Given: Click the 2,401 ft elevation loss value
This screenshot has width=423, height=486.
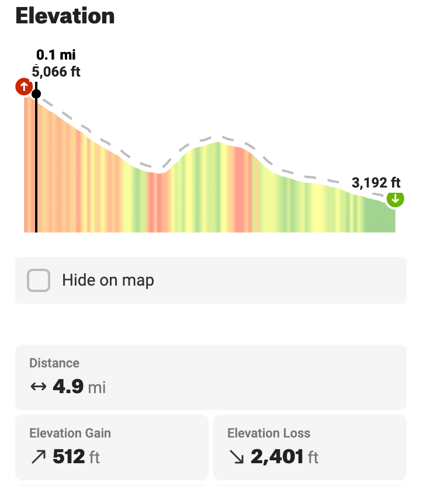Looking at the screenshot, I should pyautogui.click(x=277, y=457).
